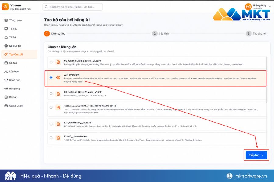This screenshot has width=274, height=182.
Task: Click the Game Show controller icon
Action: pos(6,106)
